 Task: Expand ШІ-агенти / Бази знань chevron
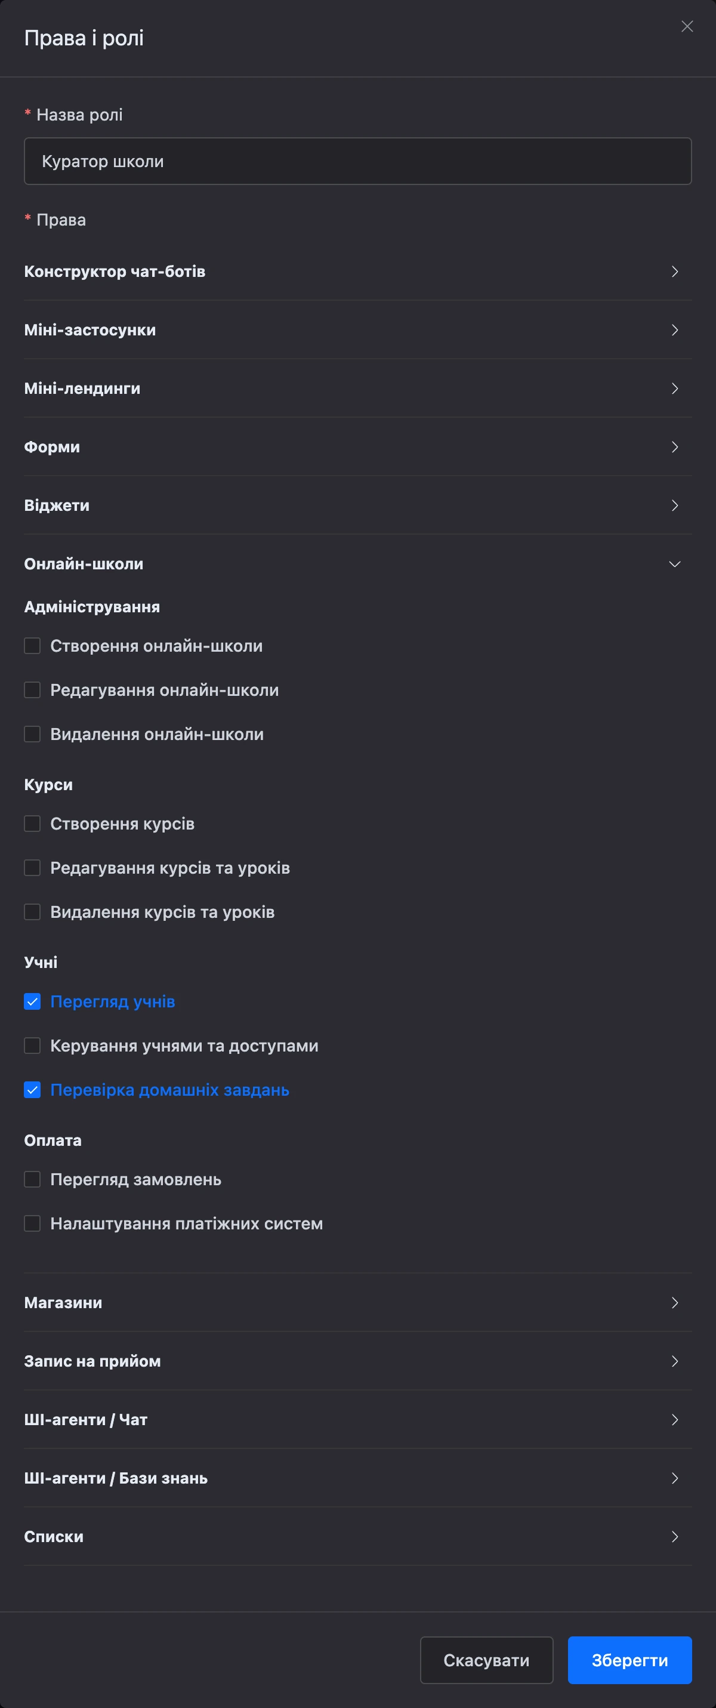[x=674, y=1478]
